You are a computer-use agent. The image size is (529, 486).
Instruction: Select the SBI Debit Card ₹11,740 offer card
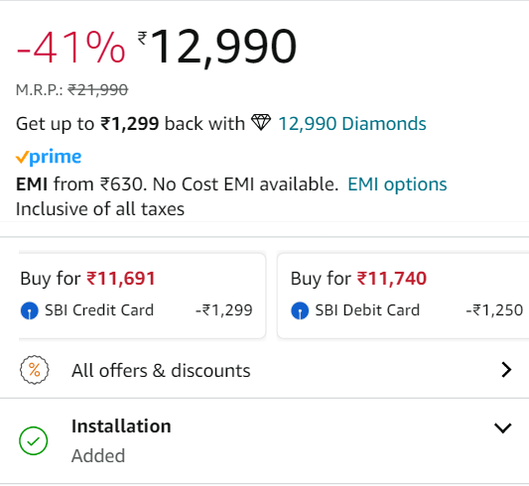pos(403,296)
